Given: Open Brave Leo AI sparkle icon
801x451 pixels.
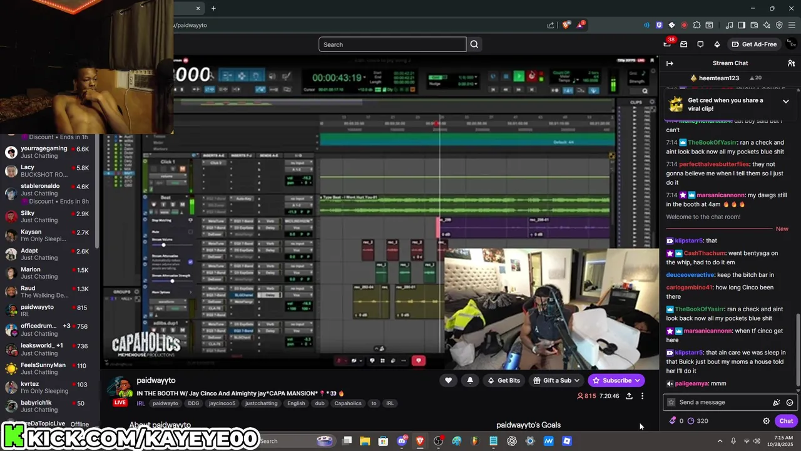Looking at the screenshot, I should click(x=767, y=25).
